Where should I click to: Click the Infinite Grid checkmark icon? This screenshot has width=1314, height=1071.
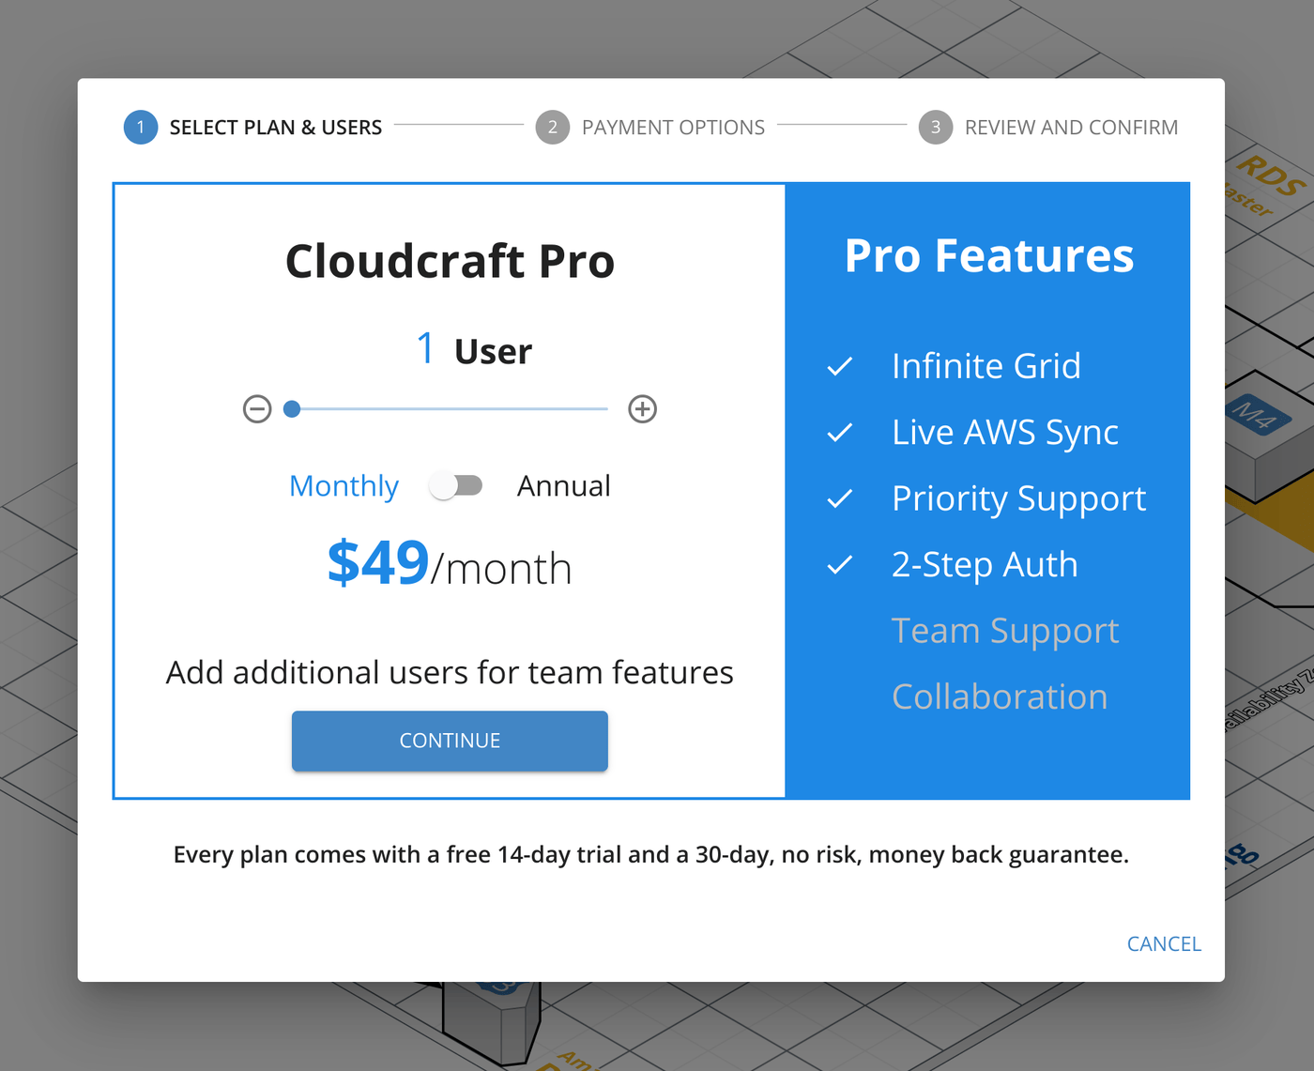(x=840, y=366)
